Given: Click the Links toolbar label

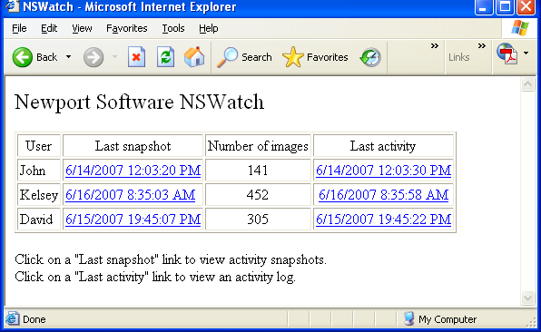Looking at the screenshot, I should tap(459, 57).
